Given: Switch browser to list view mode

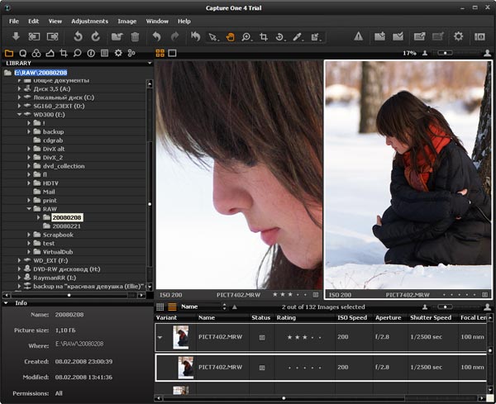Looking at the screenshot, I should (172, 307).
